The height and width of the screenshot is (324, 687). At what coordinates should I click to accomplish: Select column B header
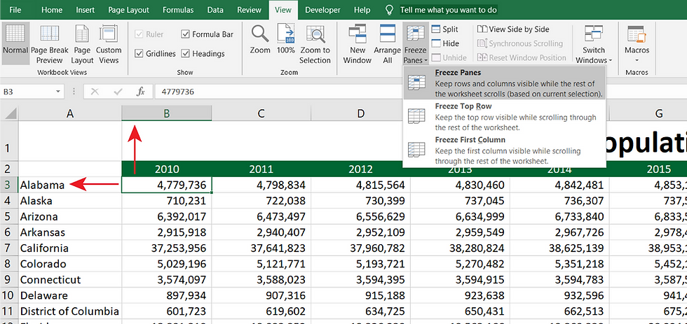pyautogui.click(x=167, y=113)
